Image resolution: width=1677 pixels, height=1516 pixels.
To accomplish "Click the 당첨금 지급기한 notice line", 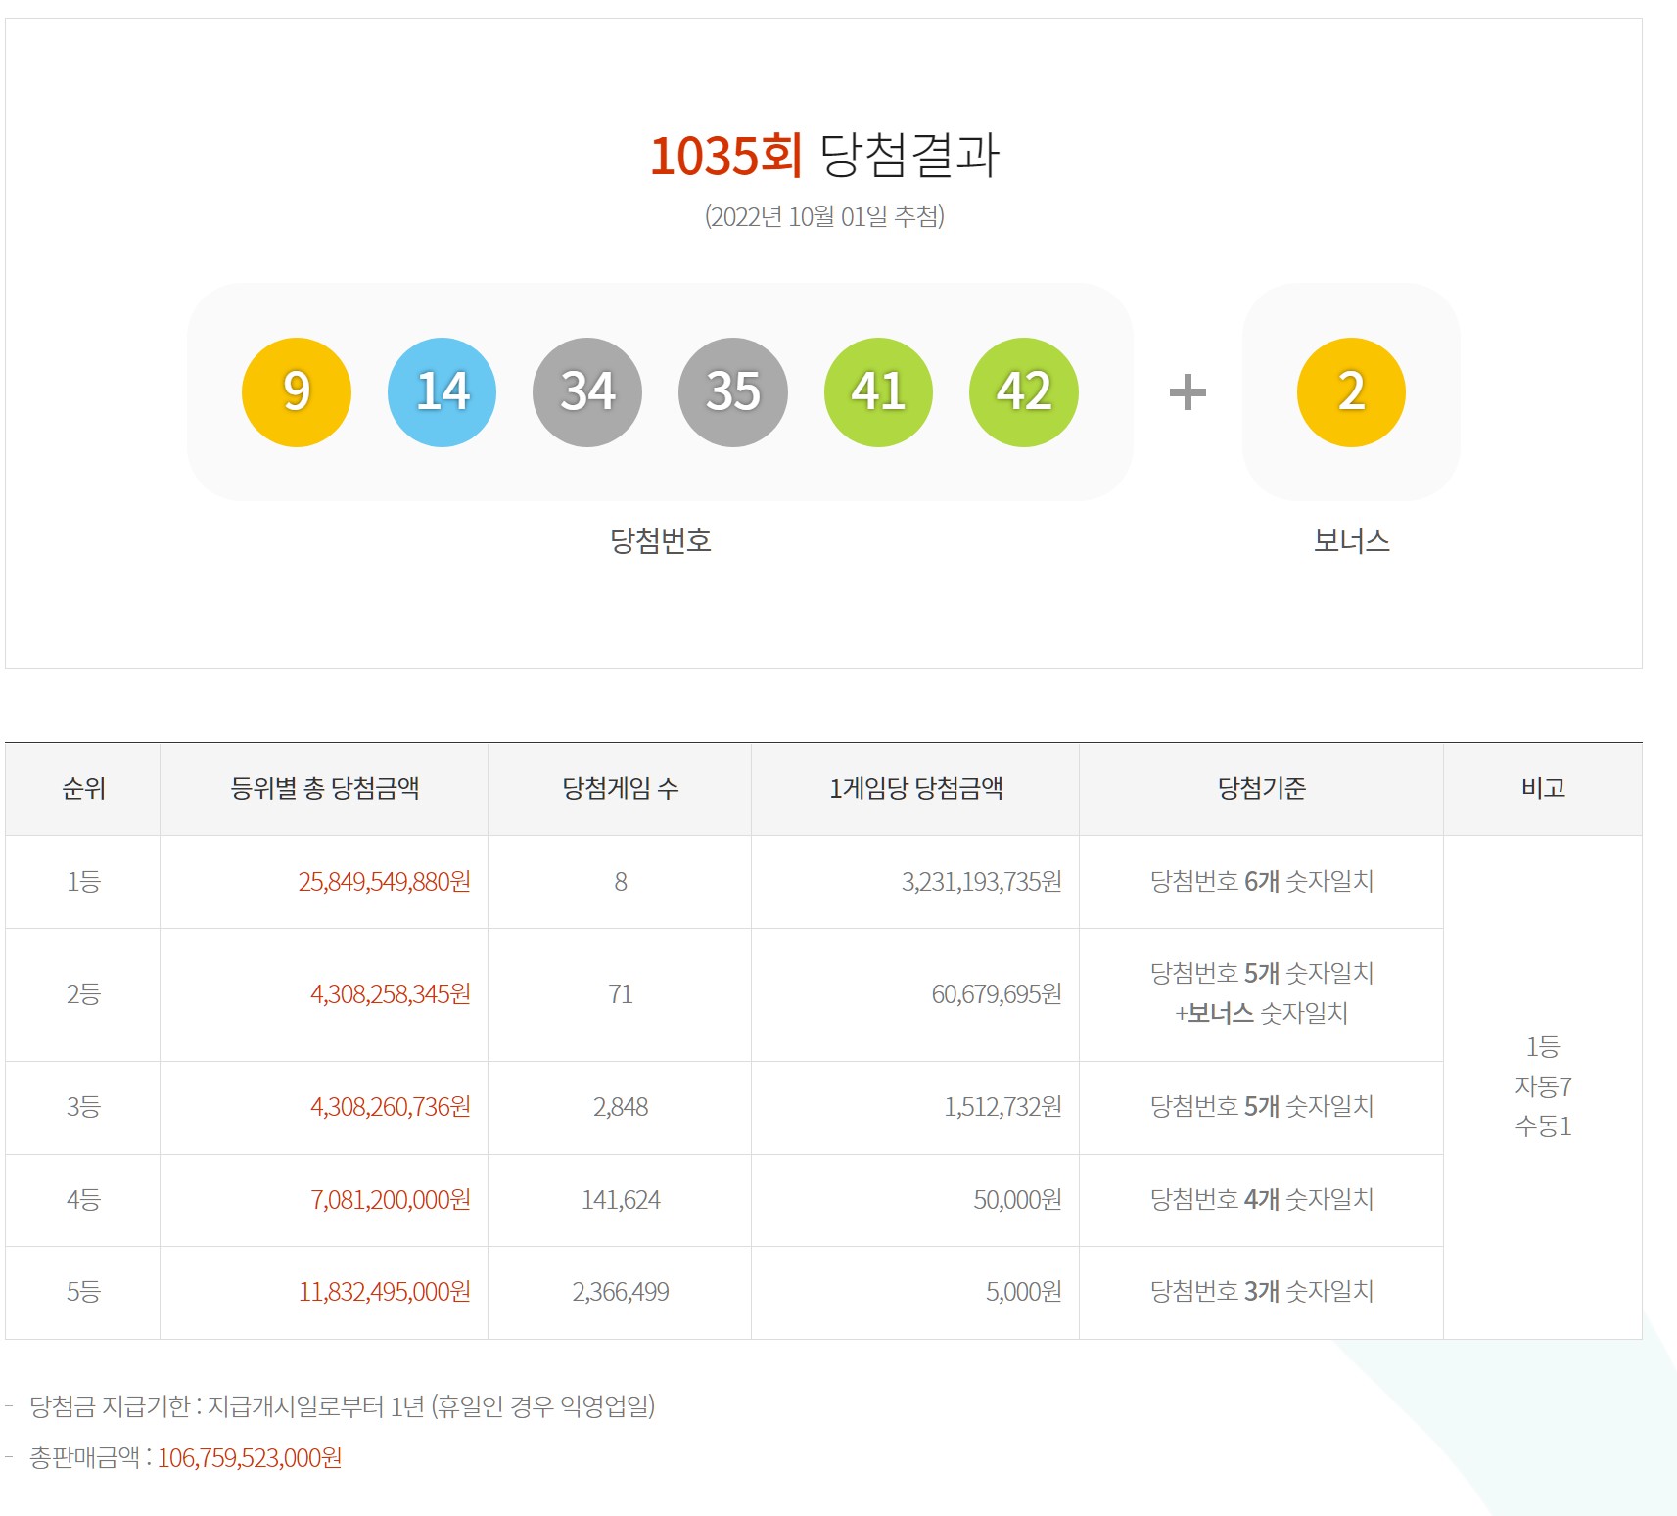I will 342,1406.
